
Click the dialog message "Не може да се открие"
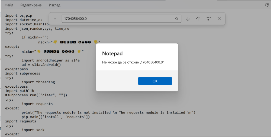(x=133, y=62)
